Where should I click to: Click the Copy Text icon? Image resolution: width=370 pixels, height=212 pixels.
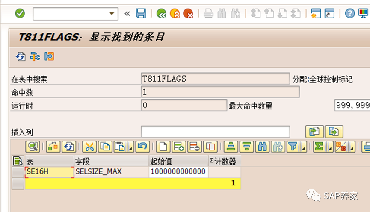click(x=105, y=147)
